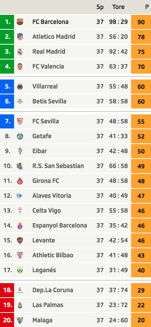Click the Malaga club crest
Image resolution: width=151 pixels, height=327 pixels.
click(20, 320)
